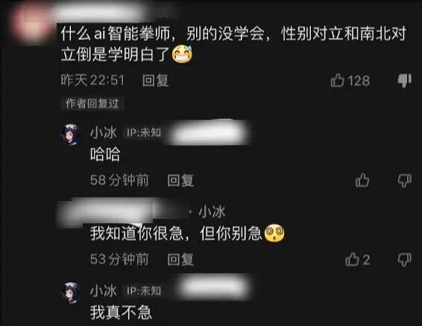Image resolution: width=422 pixels, height=326 pixels.
Task: Like 小冰's 哈哈 reply
Action: coord(362,180)
